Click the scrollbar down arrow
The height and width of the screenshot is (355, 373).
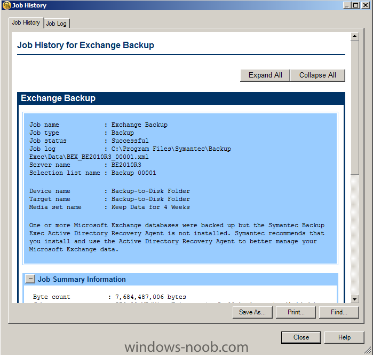[355, 299]
